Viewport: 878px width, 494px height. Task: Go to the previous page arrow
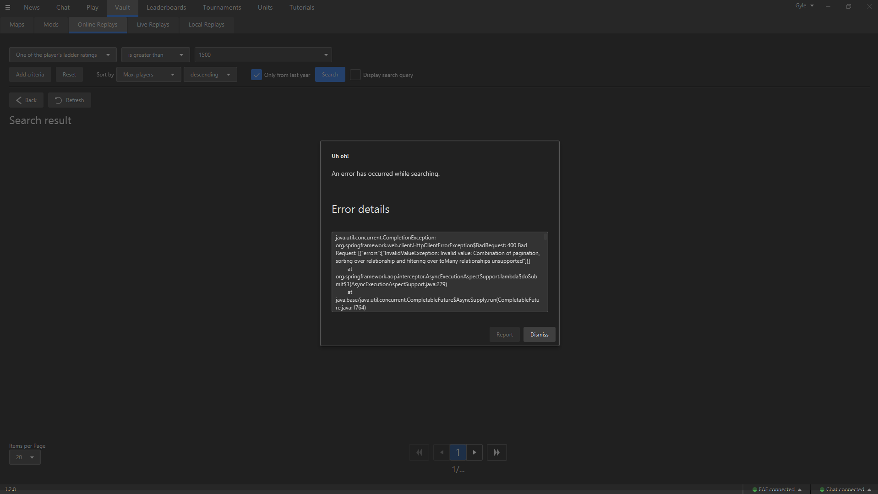click(441, 452)
